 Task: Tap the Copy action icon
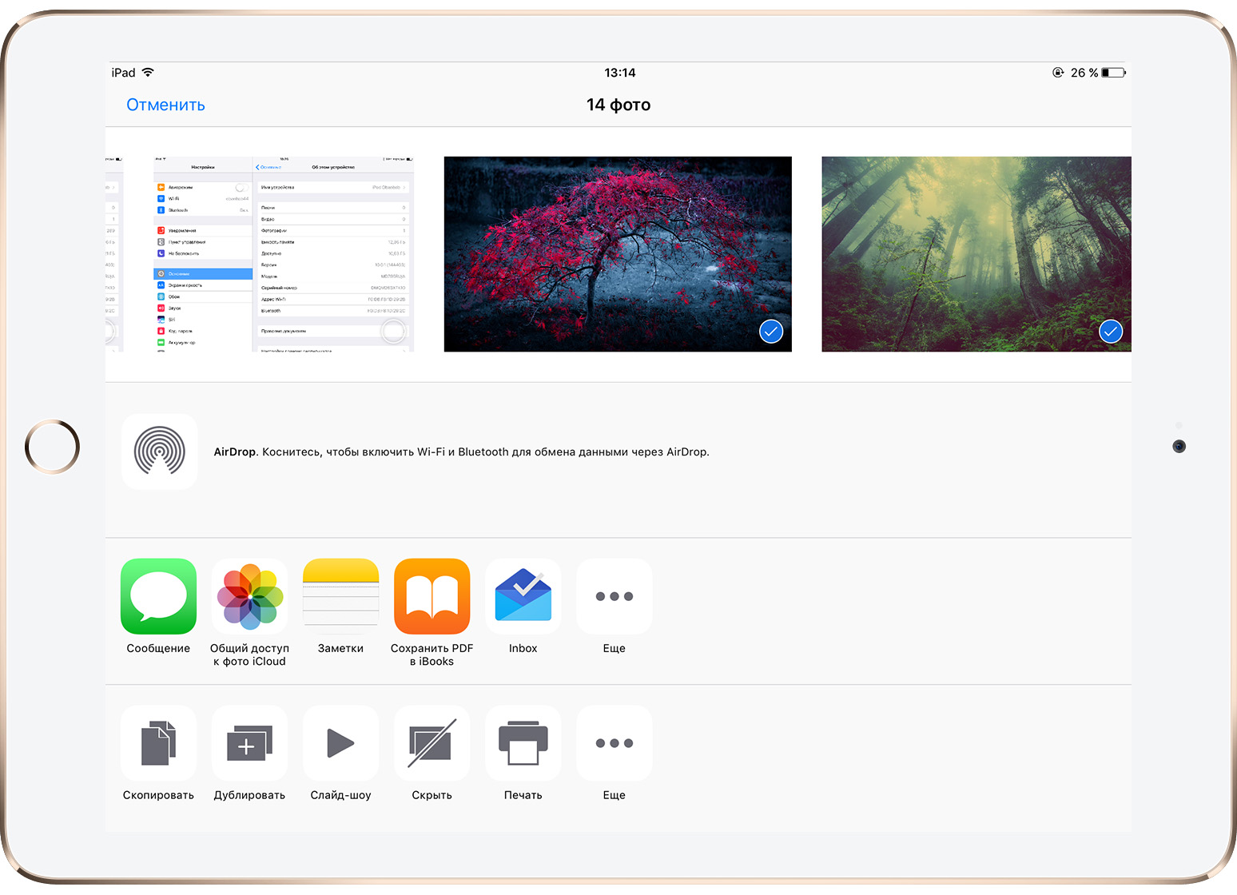pos(158,743)
